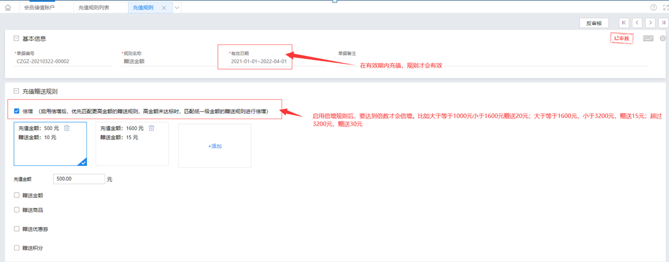Screen dimensions: 669x262
Task: Check the 赠送优惠券 option
Action: (17, 229)
